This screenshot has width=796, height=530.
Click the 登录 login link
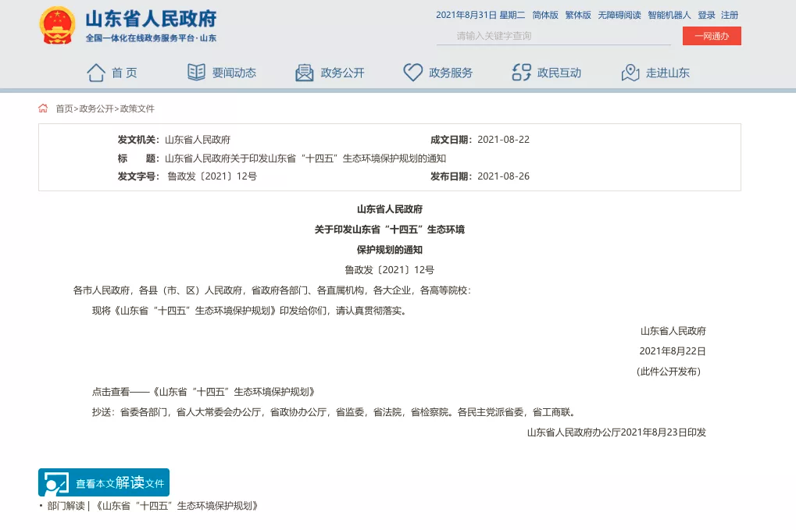(706, 15)
